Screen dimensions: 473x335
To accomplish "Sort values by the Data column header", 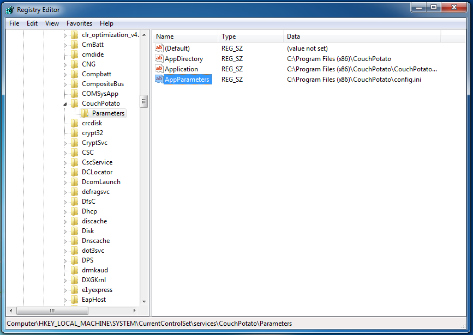I will tap(362, 36).
